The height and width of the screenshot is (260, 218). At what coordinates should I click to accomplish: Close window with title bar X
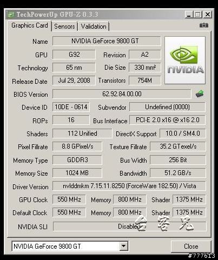pyautogui.click(x=208, y=15)
